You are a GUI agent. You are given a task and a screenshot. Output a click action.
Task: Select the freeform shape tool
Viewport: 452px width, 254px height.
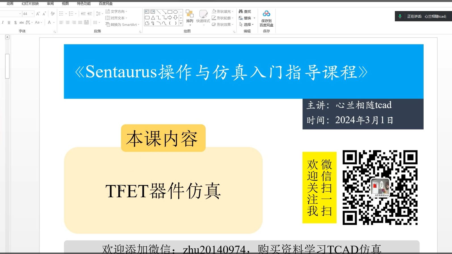point(147,23)
